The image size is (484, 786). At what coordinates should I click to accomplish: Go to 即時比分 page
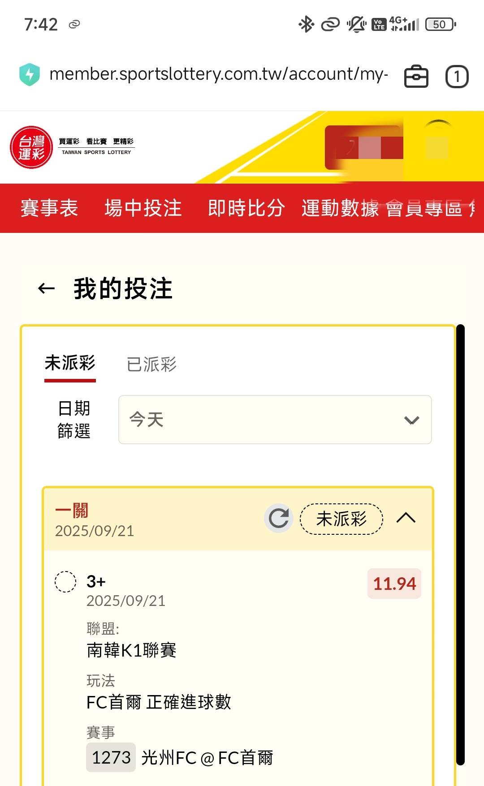[x=246, y=208]
